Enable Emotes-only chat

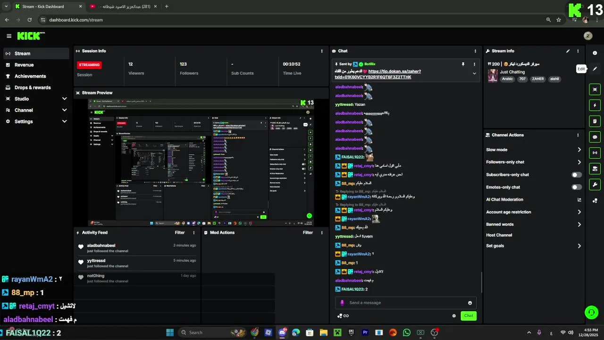coord(577,187)
